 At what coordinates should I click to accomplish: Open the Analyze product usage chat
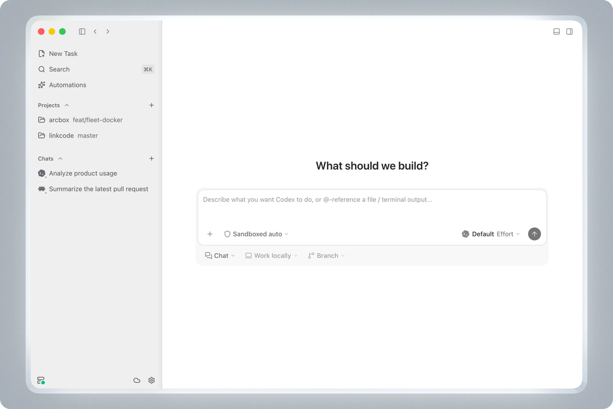pyautogui.click(x=96, y=173)
